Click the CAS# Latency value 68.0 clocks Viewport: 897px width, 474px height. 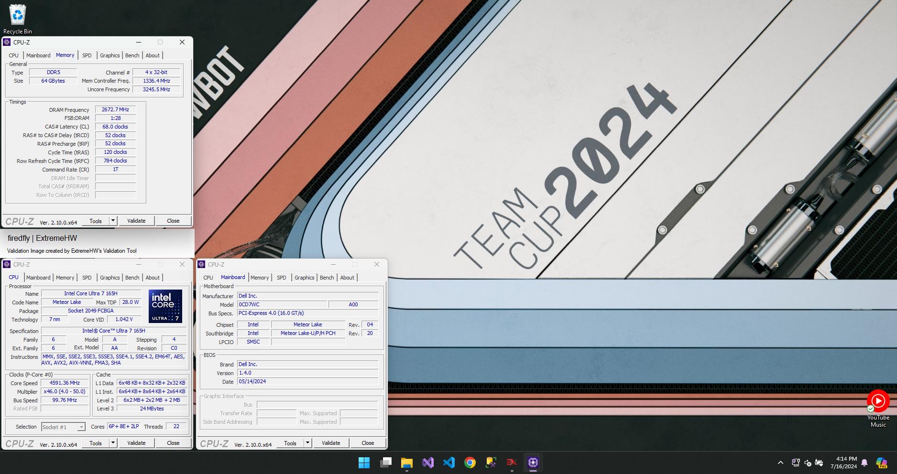pyautogui.click(x=115, y=127)
